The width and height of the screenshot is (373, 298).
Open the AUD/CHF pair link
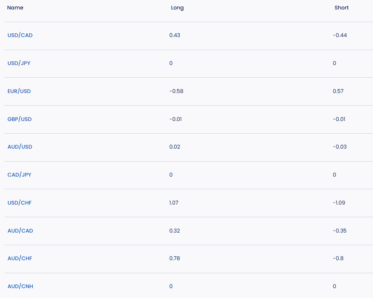(x=20, y=259)
